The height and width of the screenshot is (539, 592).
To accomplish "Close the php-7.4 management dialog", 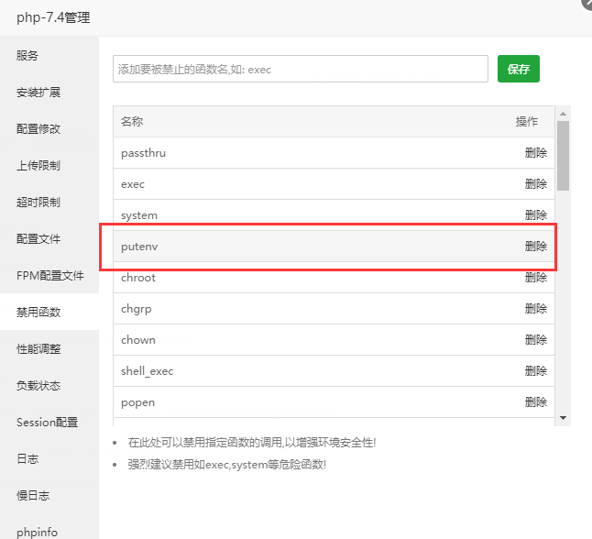I will (587, 4).
